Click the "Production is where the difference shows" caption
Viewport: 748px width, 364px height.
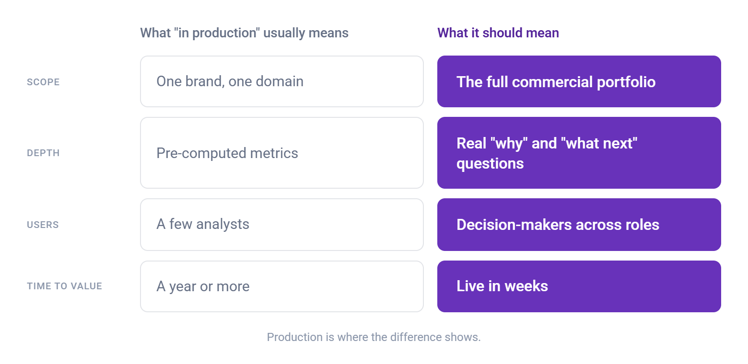374,337
